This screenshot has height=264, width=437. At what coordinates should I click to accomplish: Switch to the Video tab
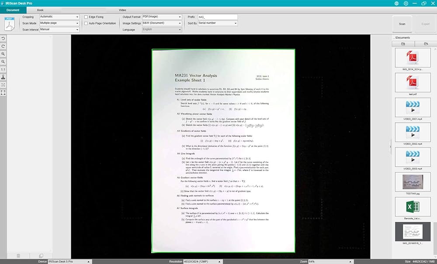tap(122, 10)
